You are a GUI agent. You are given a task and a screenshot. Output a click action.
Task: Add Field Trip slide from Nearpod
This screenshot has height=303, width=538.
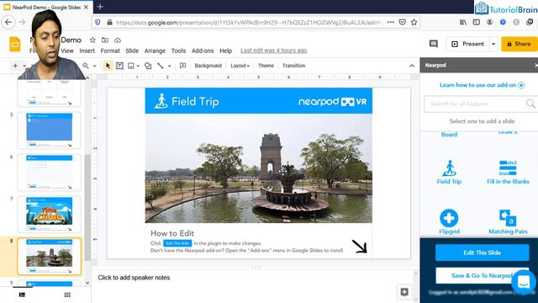tap(449, 173)
